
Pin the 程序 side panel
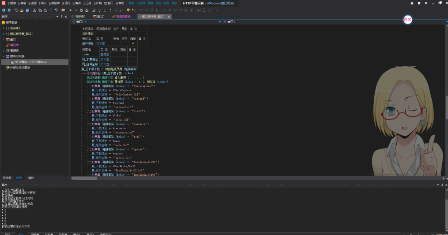(x=61, y=17)
